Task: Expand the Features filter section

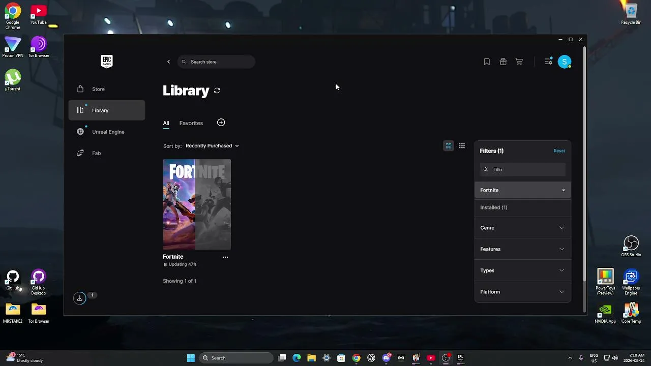Action: tap(523, 249)
